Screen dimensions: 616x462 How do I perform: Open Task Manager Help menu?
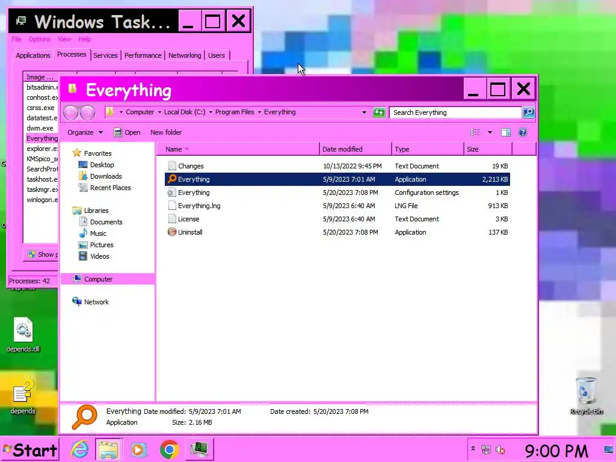84,39
